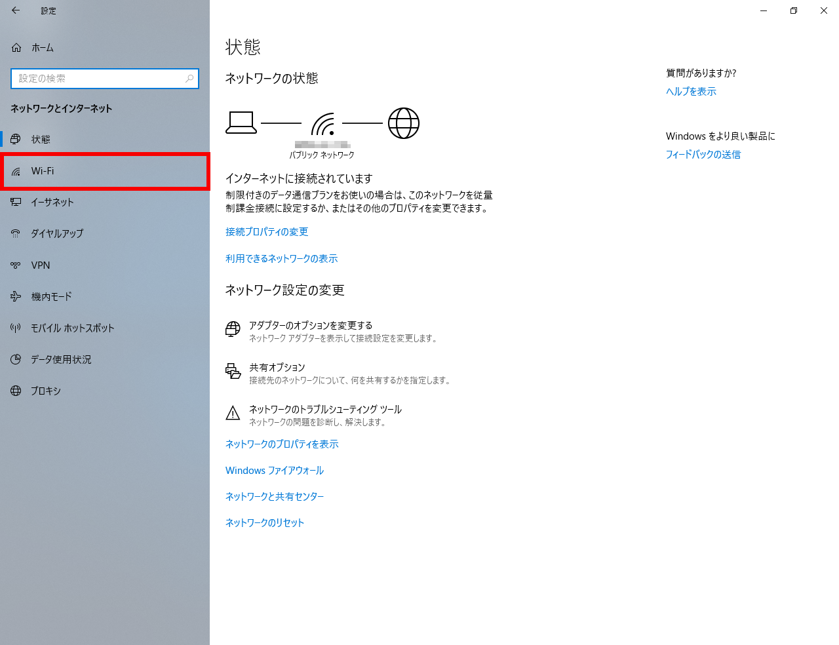Click フィードバックの送信 link
This screenshot has height=645, width=839.
[x=703, y=155]
